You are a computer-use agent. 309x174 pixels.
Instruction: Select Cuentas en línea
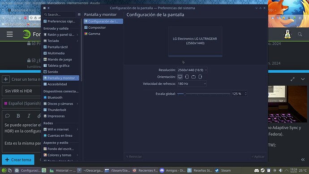coord(61,135)
